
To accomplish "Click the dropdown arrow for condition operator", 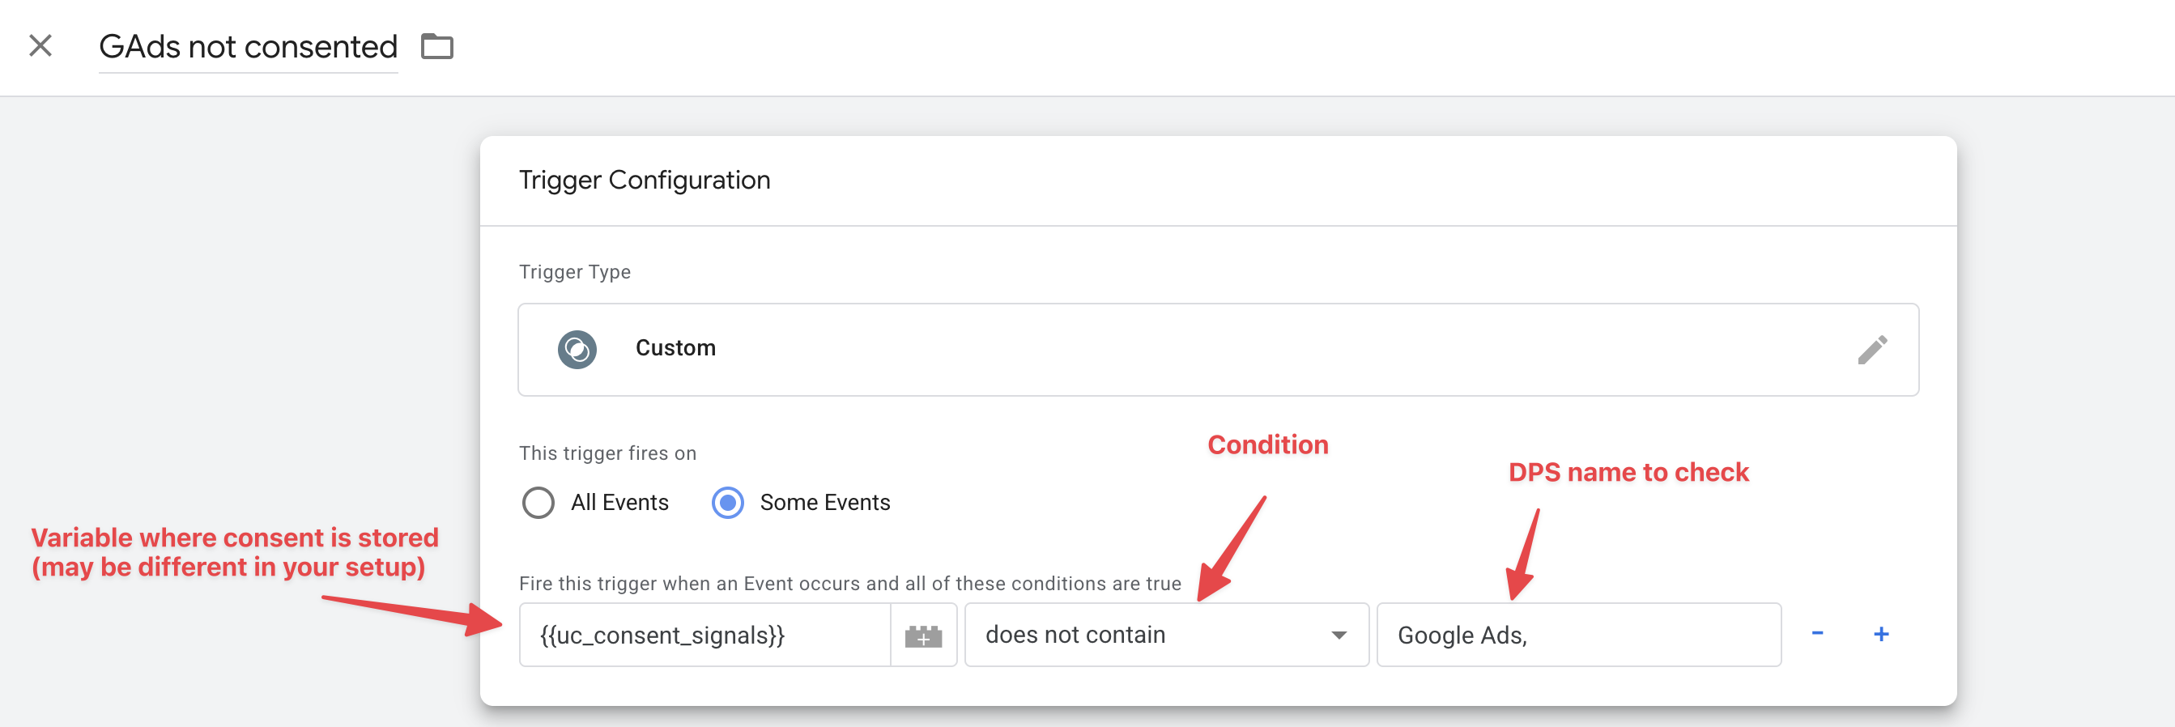I will coord(1339,636).
